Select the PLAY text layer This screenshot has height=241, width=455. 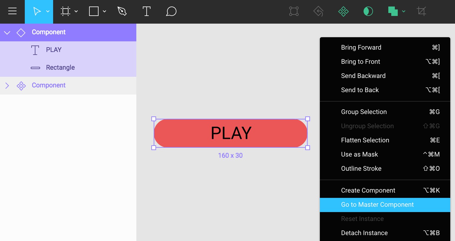click(x=68, y=50)
